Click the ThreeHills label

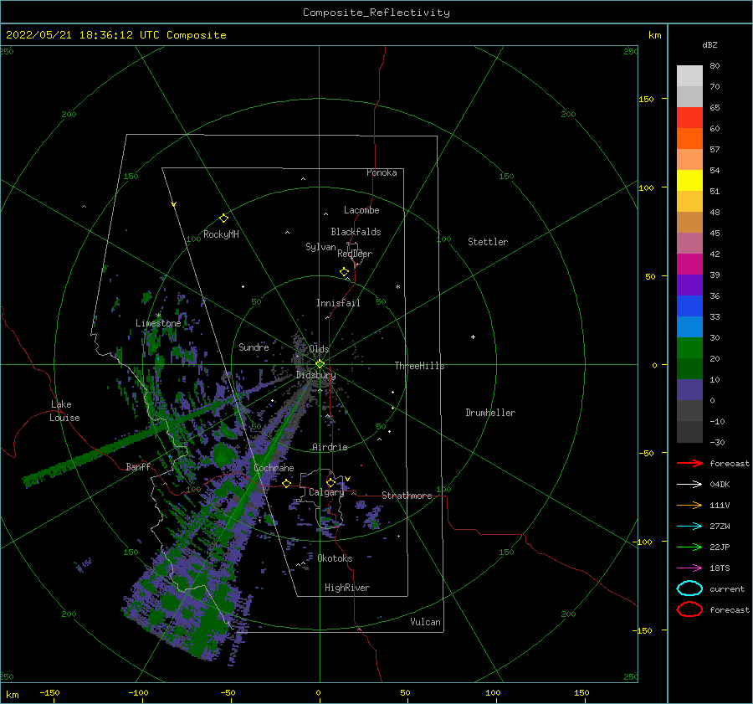(x=419, y=366)
